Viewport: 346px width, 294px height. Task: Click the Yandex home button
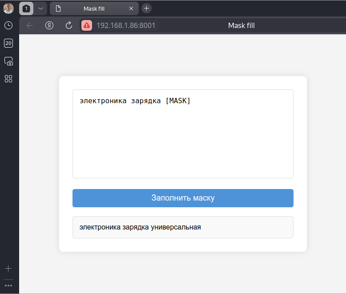tap(49, 25)
